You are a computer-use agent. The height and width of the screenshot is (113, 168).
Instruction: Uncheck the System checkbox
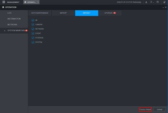tap(33, 42)
